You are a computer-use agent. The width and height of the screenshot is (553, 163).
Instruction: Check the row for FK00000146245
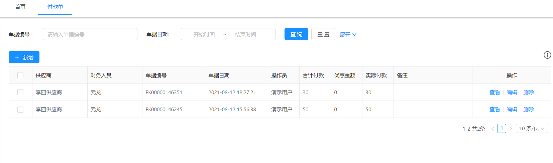(20, 110)
